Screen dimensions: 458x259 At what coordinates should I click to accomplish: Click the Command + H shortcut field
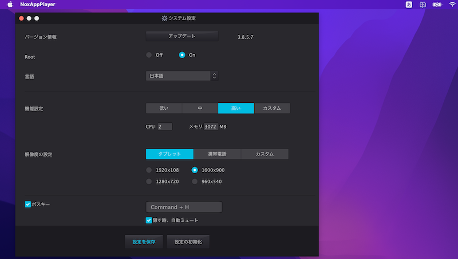184,207
